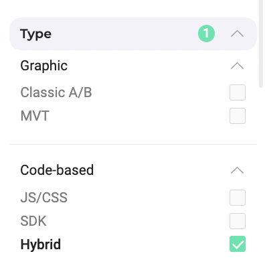
Task: Click the vertical scrollbar thumb
Action: pyautogui.click(x=261, y=44)
